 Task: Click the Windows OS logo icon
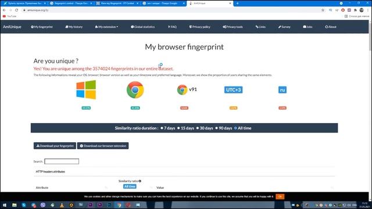(x=86, y=89)
